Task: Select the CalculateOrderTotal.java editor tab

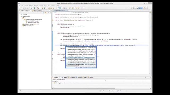Action: click(x=59, y=11)
